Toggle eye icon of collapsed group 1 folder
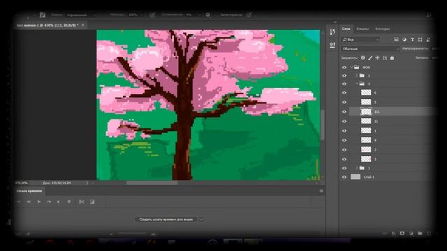This screenshot has height=251, width=447. tap(344, 168)
